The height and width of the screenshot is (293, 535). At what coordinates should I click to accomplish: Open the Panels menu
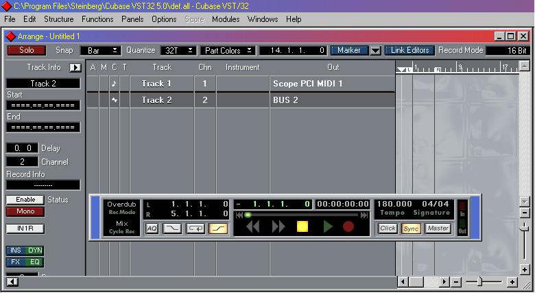pos(132,19)
